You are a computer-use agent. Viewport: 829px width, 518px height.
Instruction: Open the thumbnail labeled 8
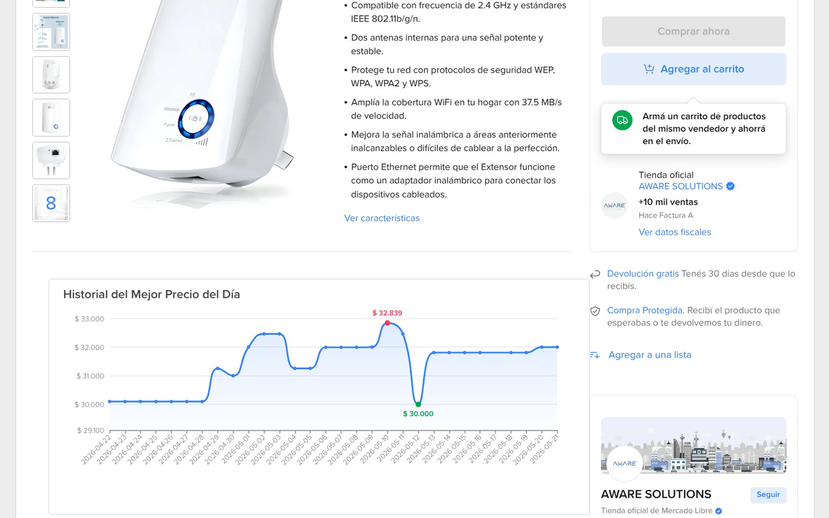(x=51, y=203)
